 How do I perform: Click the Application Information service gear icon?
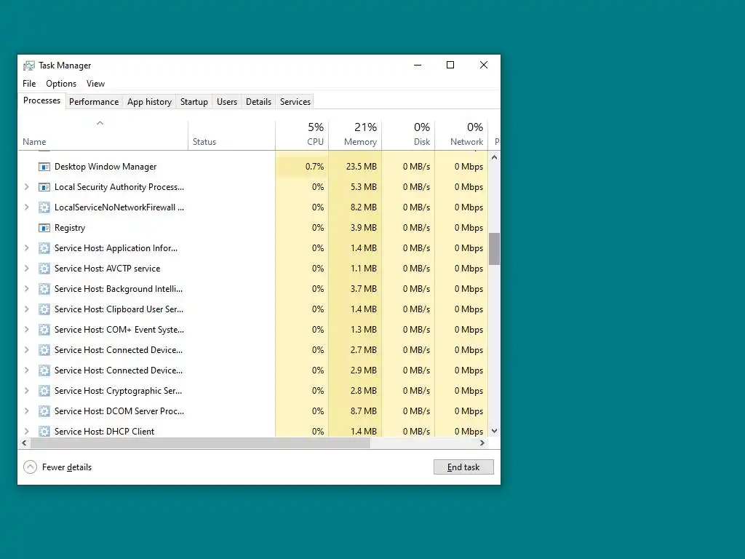44,248
